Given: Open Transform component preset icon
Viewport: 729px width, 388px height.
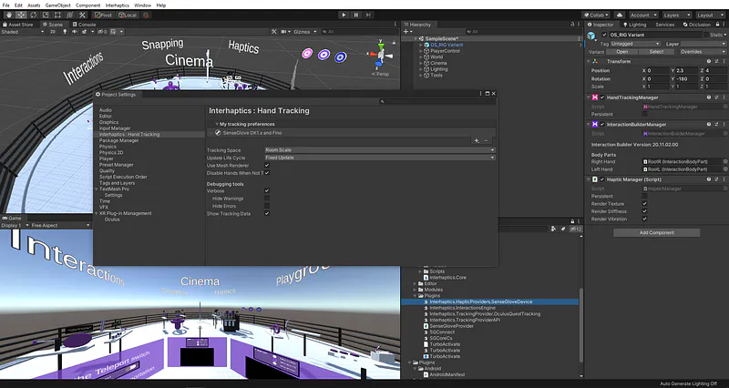Looking at the screenshot, I should pos(716,61).
